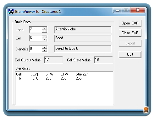Increment the Cell value spinner up
The height and width of the screenshot is (119, 154).
pyautogui.click(x=45, y=37)
